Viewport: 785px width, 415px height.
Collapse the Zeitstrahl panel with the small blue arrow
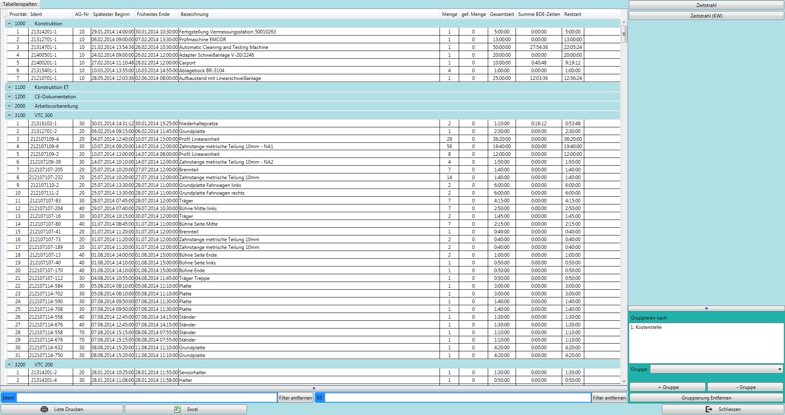(x=706, y=308)
